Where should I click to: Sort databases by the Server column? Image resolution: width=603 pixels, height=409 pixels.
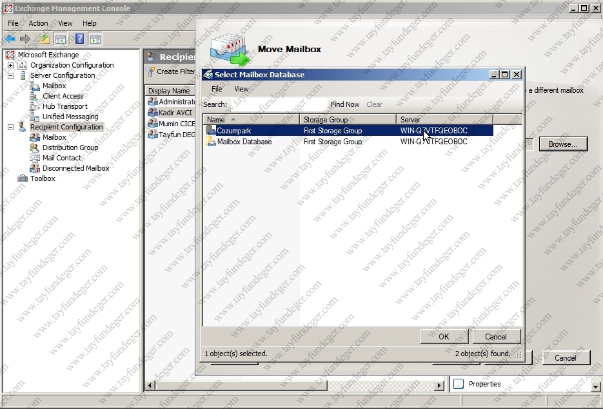[x=445, y=120]
